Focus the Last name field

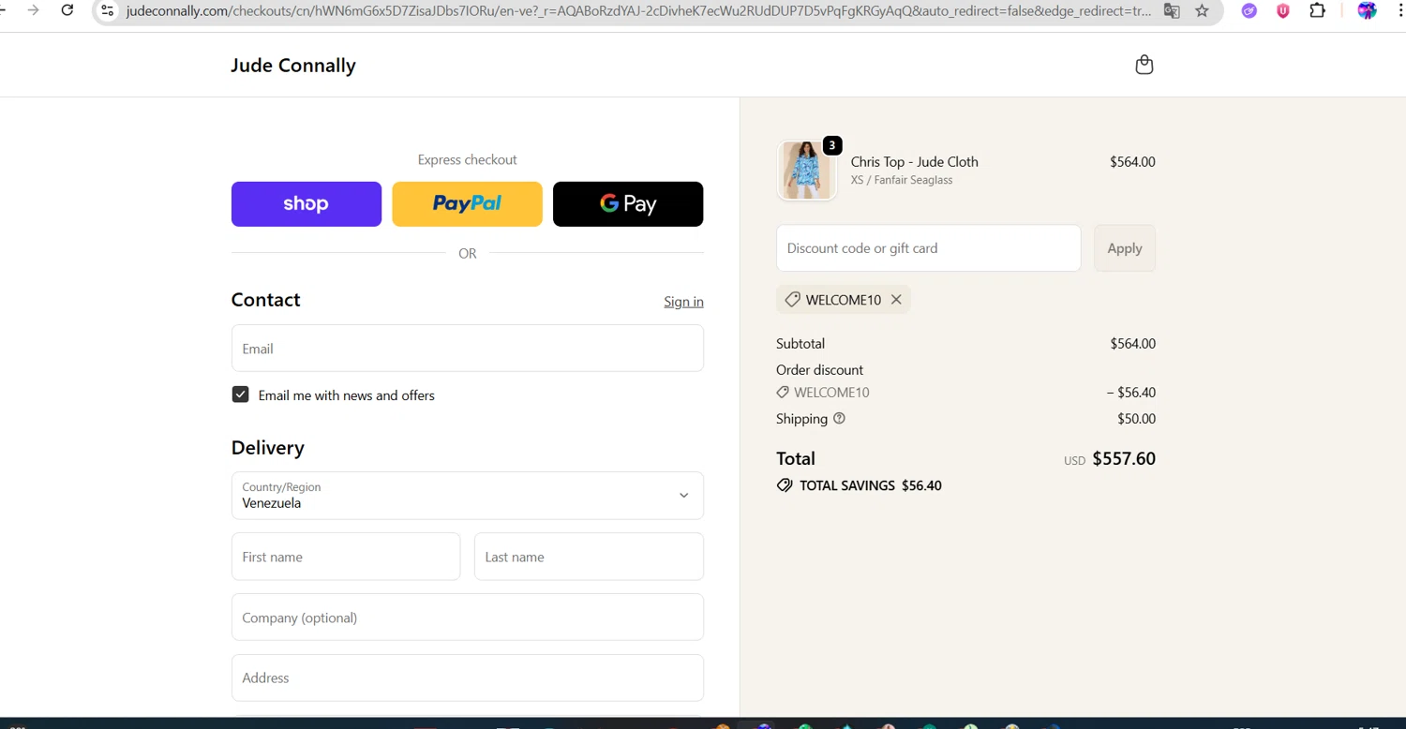click(589, 557)
